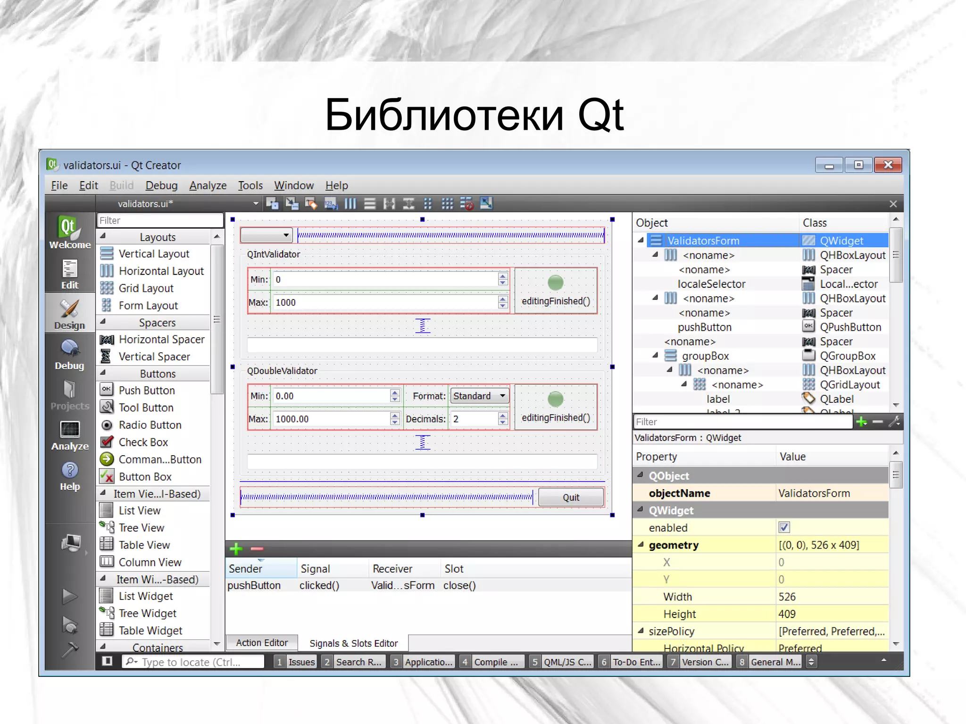The height and width of the screenshot is (724, 966).
Task: Switch to Signals & Slots Editor tab
Action: [354, 643]
